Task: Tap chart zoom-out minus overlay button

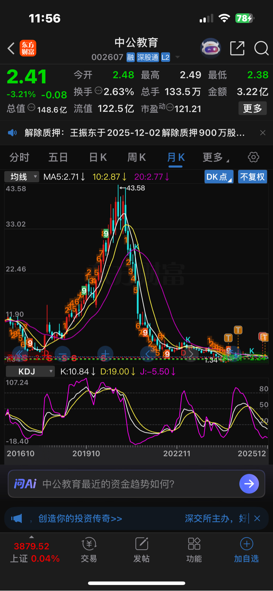Action: click(x=63, y=354)
